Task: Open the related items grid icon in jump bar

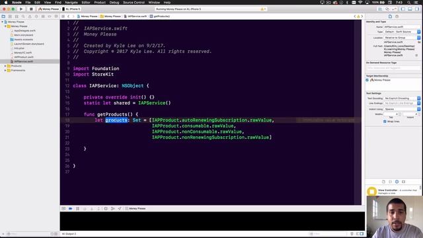Action: [63, 17]
